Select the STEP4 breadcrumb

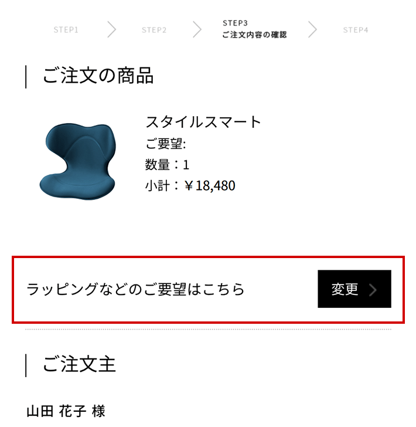tap(356, 30)
